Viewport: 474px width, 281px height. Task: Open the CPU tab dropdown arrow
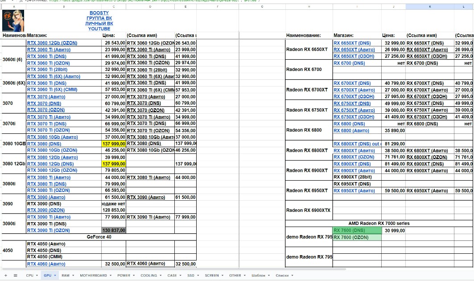[x=37, y=276]
